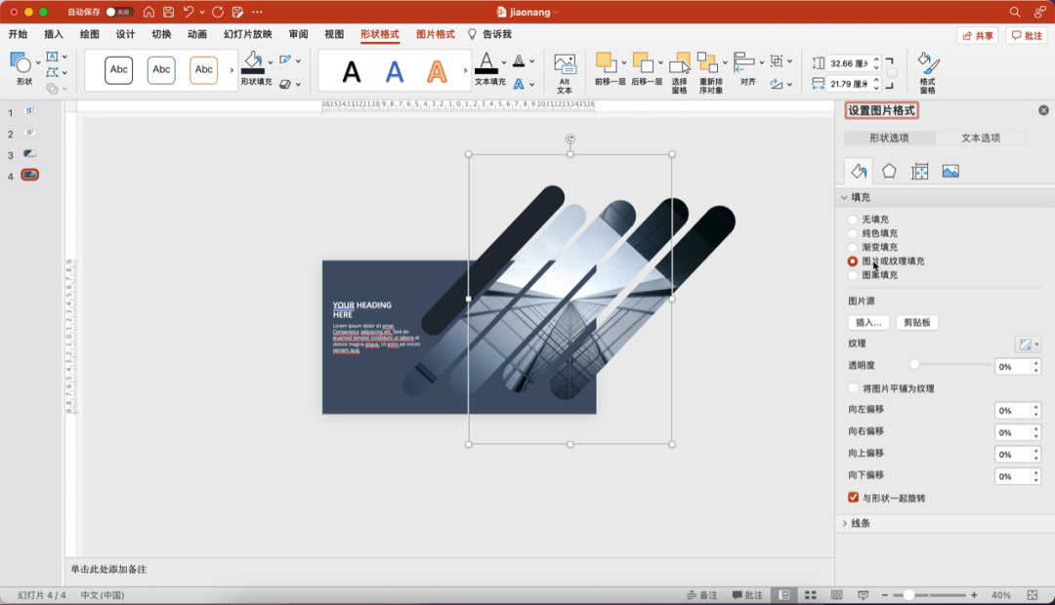1055x605 pixels.
Task: Select slide 3 thumbnail
Action: (29, 154)
